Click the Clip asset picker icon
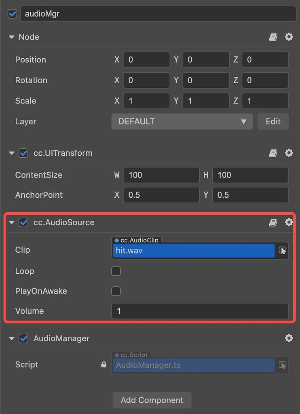Image resolution: width=300 pixels, height=414 pixels. [282, 251]
